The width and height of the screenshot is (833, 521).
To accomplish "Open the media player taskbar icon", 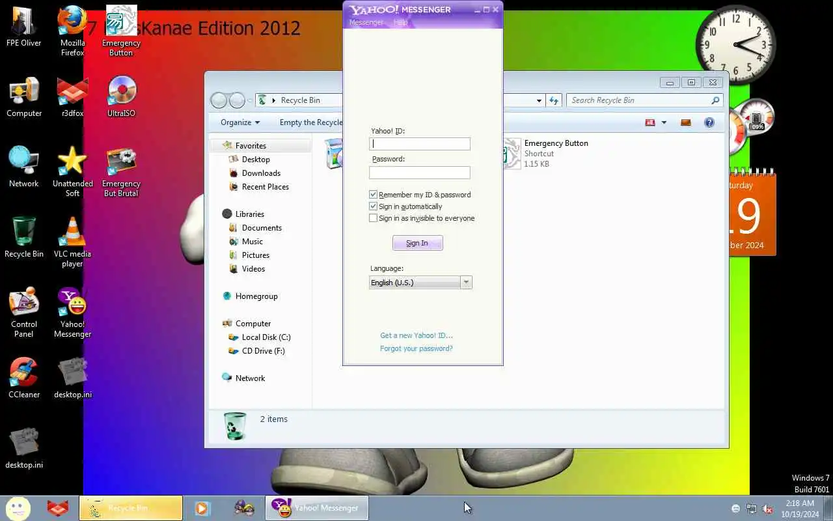I will [x=202, y=508].
